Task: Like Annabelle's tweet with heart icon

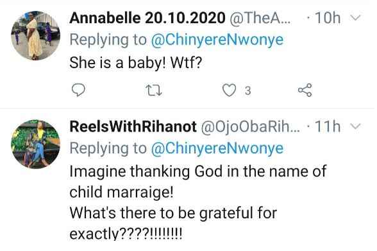Action: (x=229, y=91)
